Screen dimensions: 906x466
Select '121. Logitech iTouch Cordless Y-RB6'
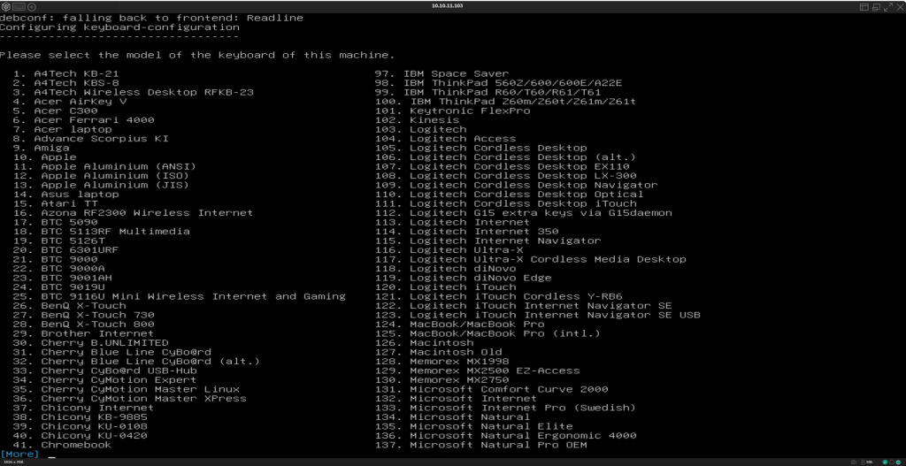tap(499, 296)
